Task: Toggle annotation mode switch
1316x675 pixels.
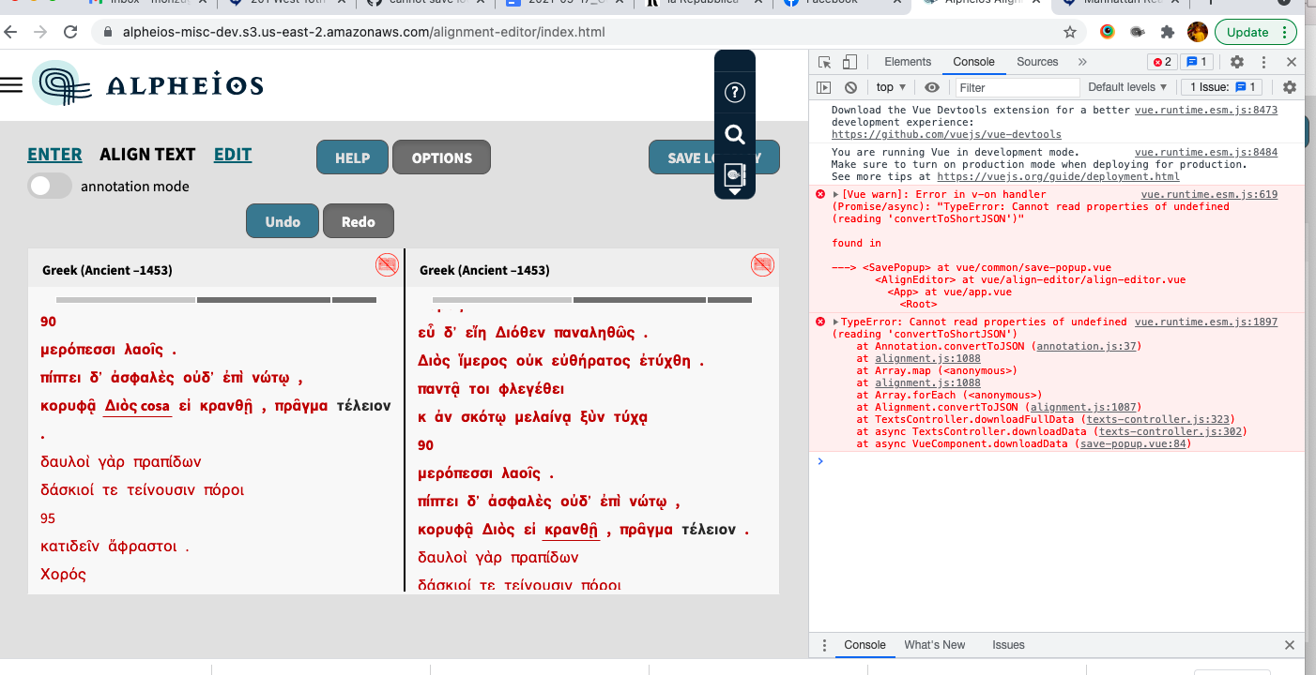Action: 49,187
